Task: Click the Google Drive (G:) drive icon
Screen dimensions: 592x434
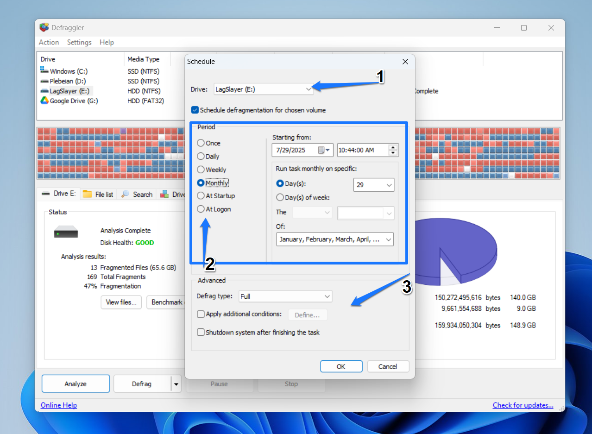Action: pyautogui.click(x=44, y=101)
